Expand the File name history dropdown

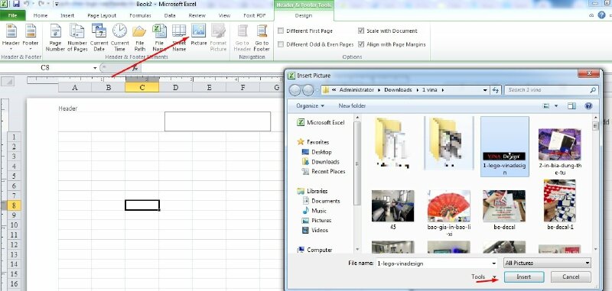494,264
